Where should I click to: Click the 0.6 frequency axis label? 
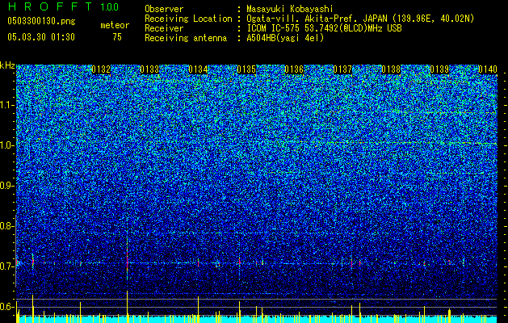[x=7, y=307]
